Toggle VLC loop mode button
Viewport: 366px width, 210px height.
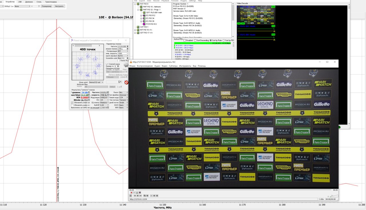(154, 196)
